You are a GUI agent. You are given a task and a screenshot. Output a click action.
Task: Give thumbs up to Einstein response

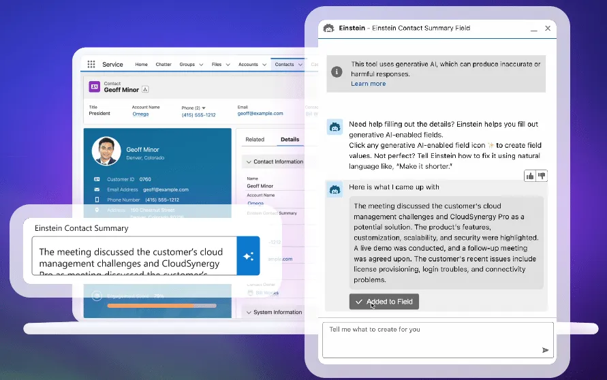click(530, 176)
